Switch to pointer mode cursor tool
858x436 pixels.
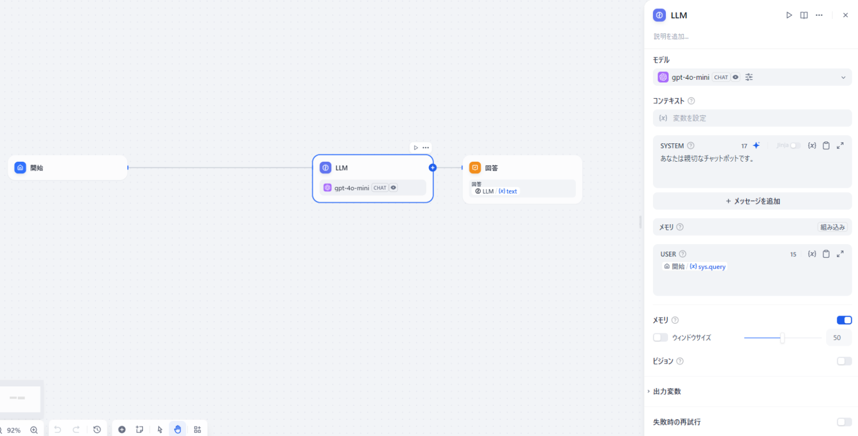tap(160, 429)
